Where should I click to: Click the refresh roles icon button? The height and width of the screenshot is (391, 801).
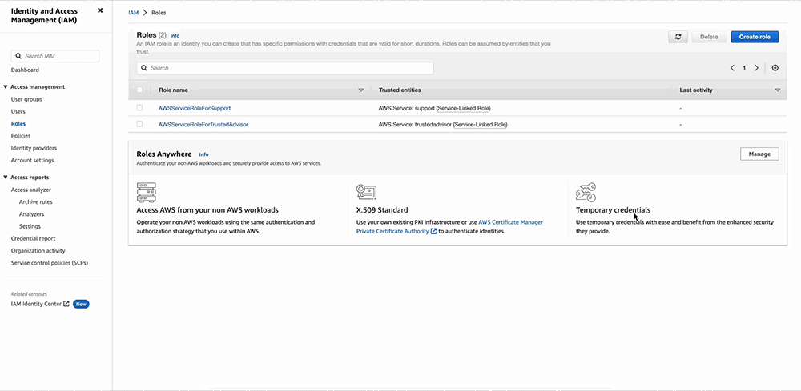click(678, 37)
